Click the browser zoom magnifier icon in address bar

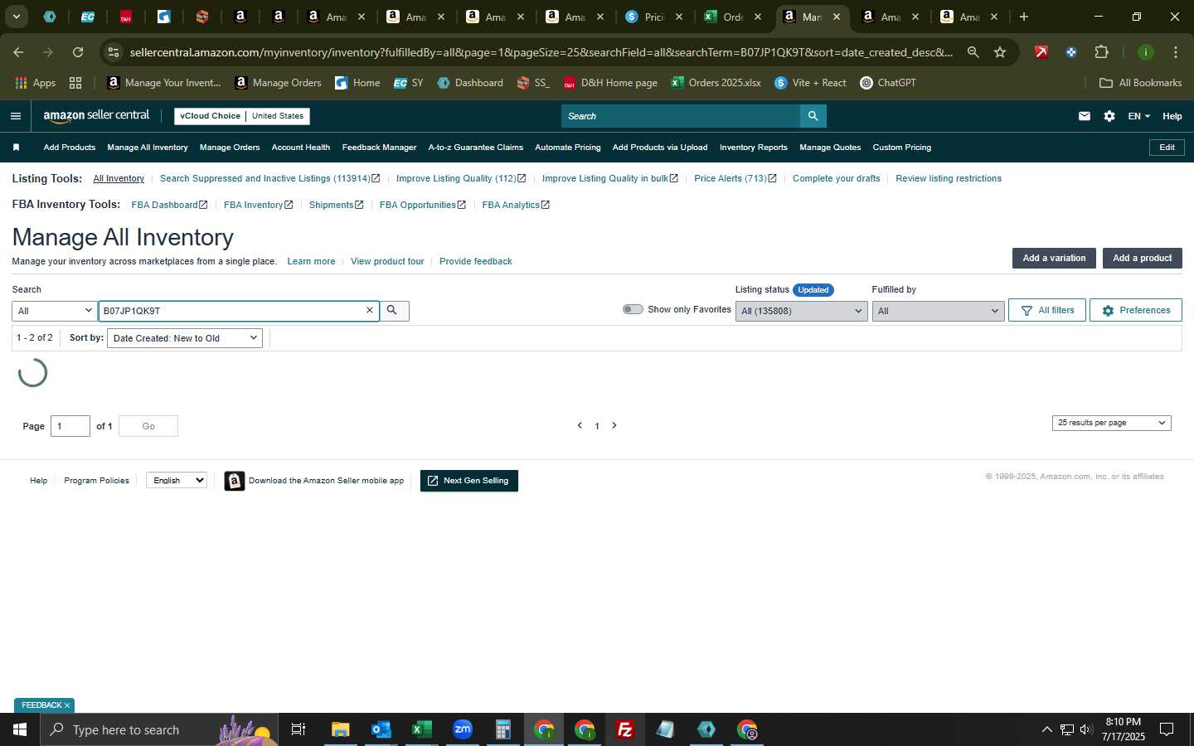[x=973, y=52]
